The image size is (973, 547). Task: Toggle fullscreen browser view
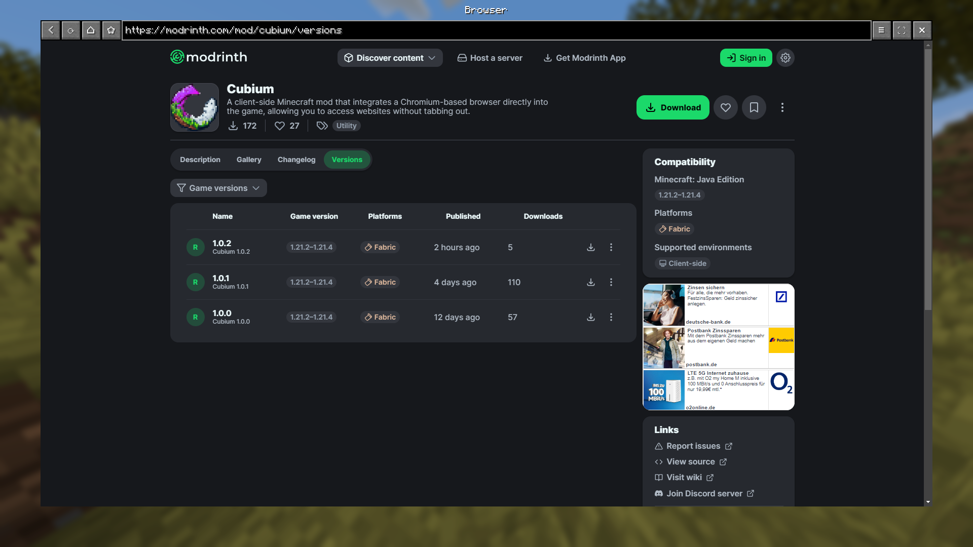coord(902,30)
